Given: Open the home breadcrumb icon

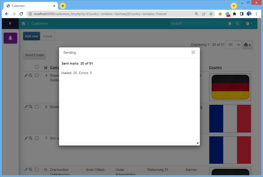Looking at the screenshot, I should click(23, 23).
